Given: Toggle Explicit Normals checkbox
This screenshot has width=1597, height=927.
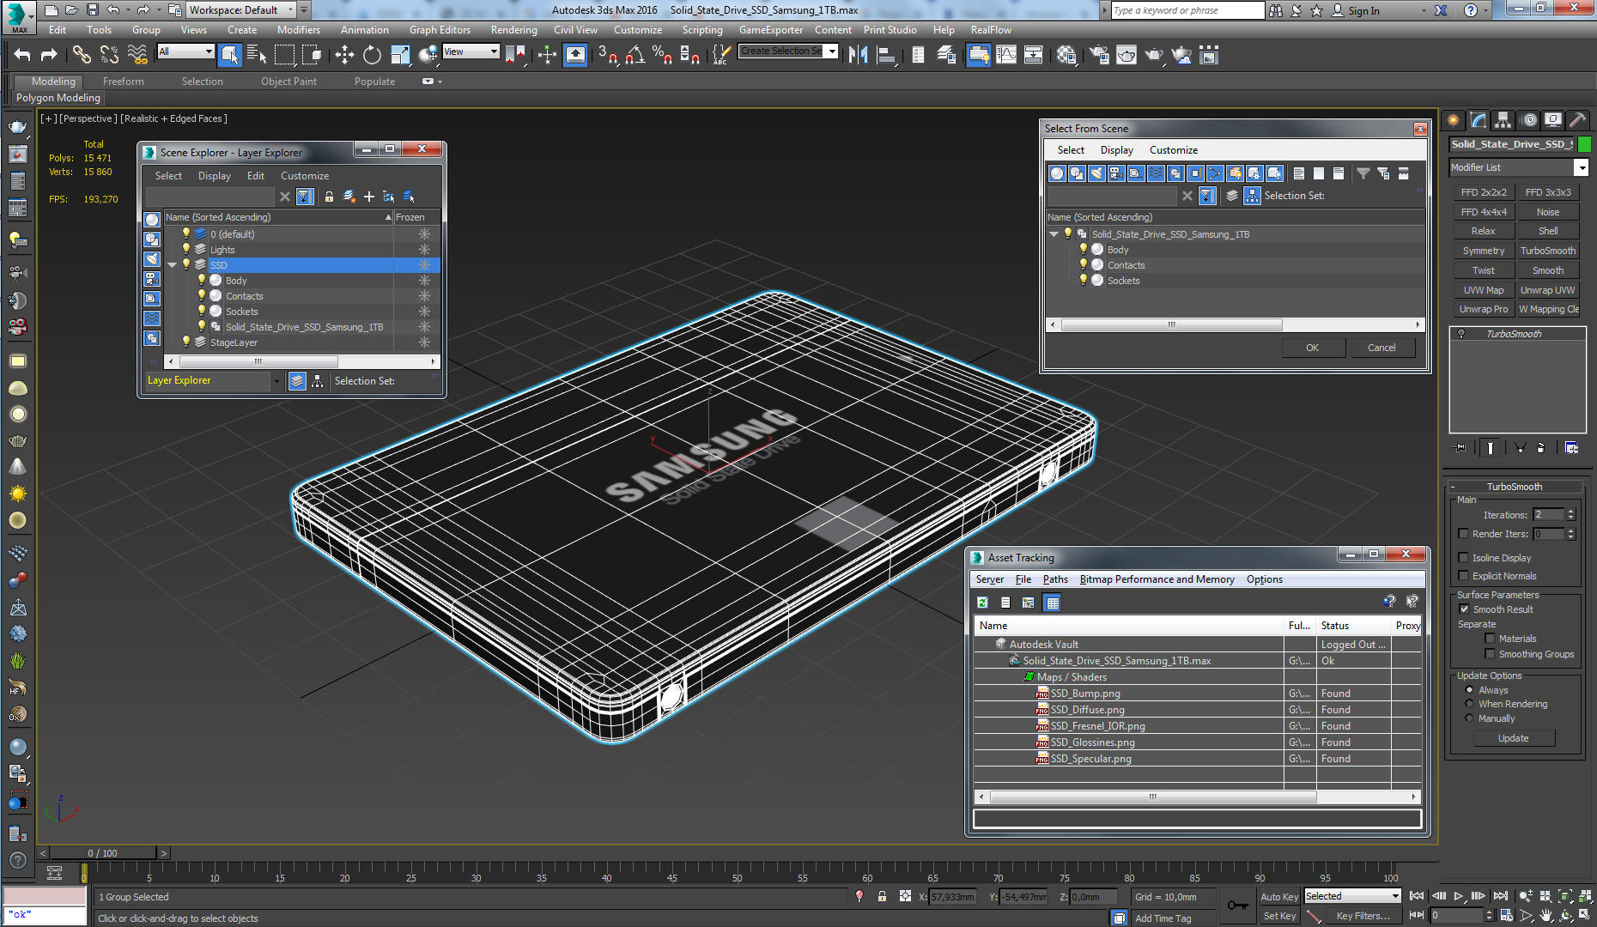Looking at the screenshot, I should [1463, 575].
